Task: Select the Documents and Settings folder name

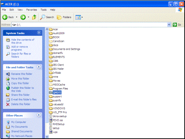Action: coord(66,49)
